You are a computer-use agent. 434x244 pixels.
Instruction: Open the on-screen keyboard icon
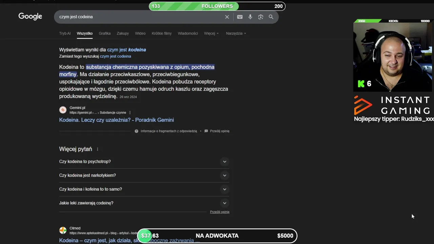point(240,17)
